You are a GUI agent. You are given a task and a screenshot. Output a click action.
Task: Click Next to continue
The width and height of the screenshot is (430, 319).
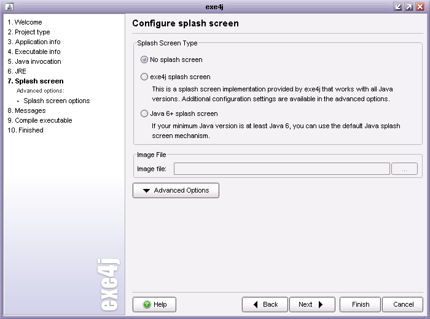pos(312,304)
